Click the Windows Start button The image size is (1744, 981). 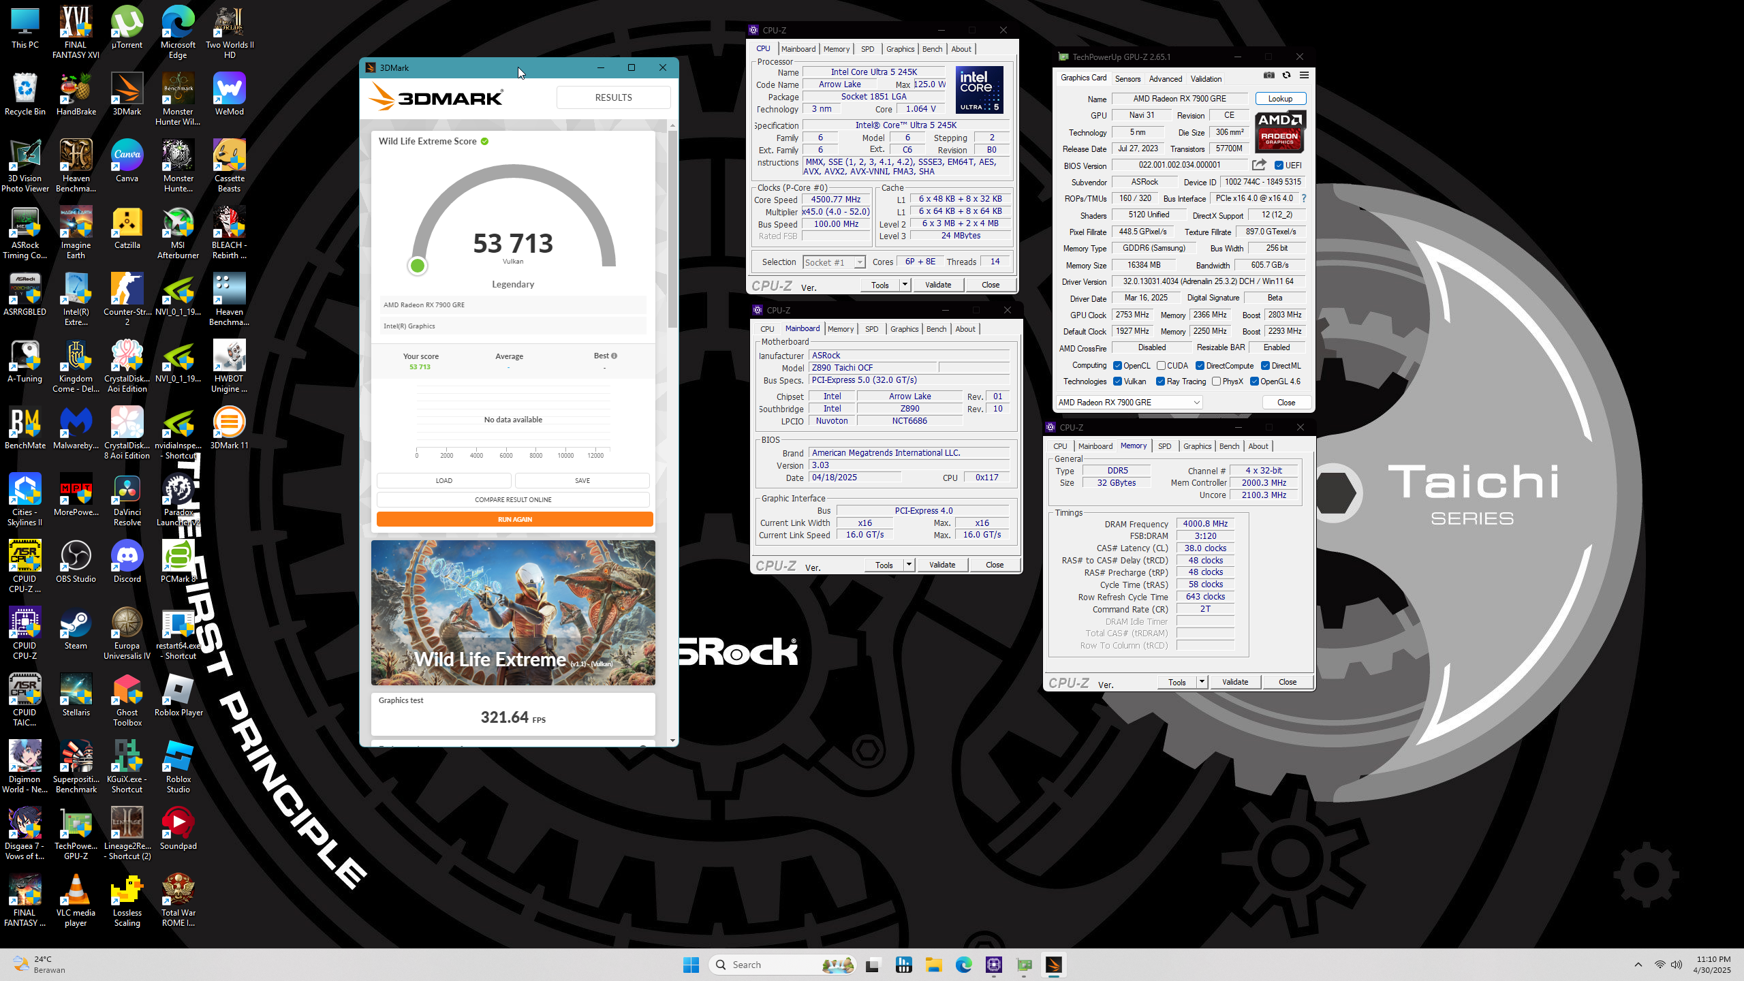click(x=691, y=965)
